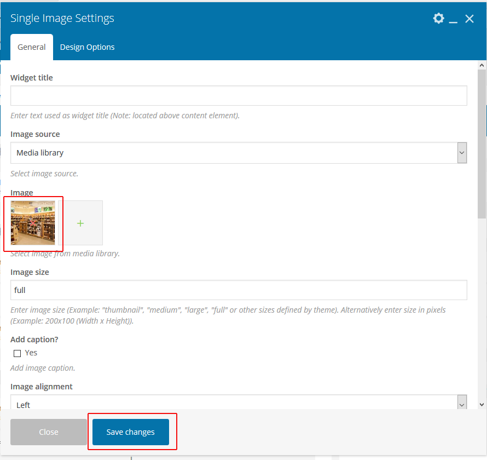Screen dimensions: 487x460
Task: Click the Image source dropdown arrow
Action: (x=462, y=153)
